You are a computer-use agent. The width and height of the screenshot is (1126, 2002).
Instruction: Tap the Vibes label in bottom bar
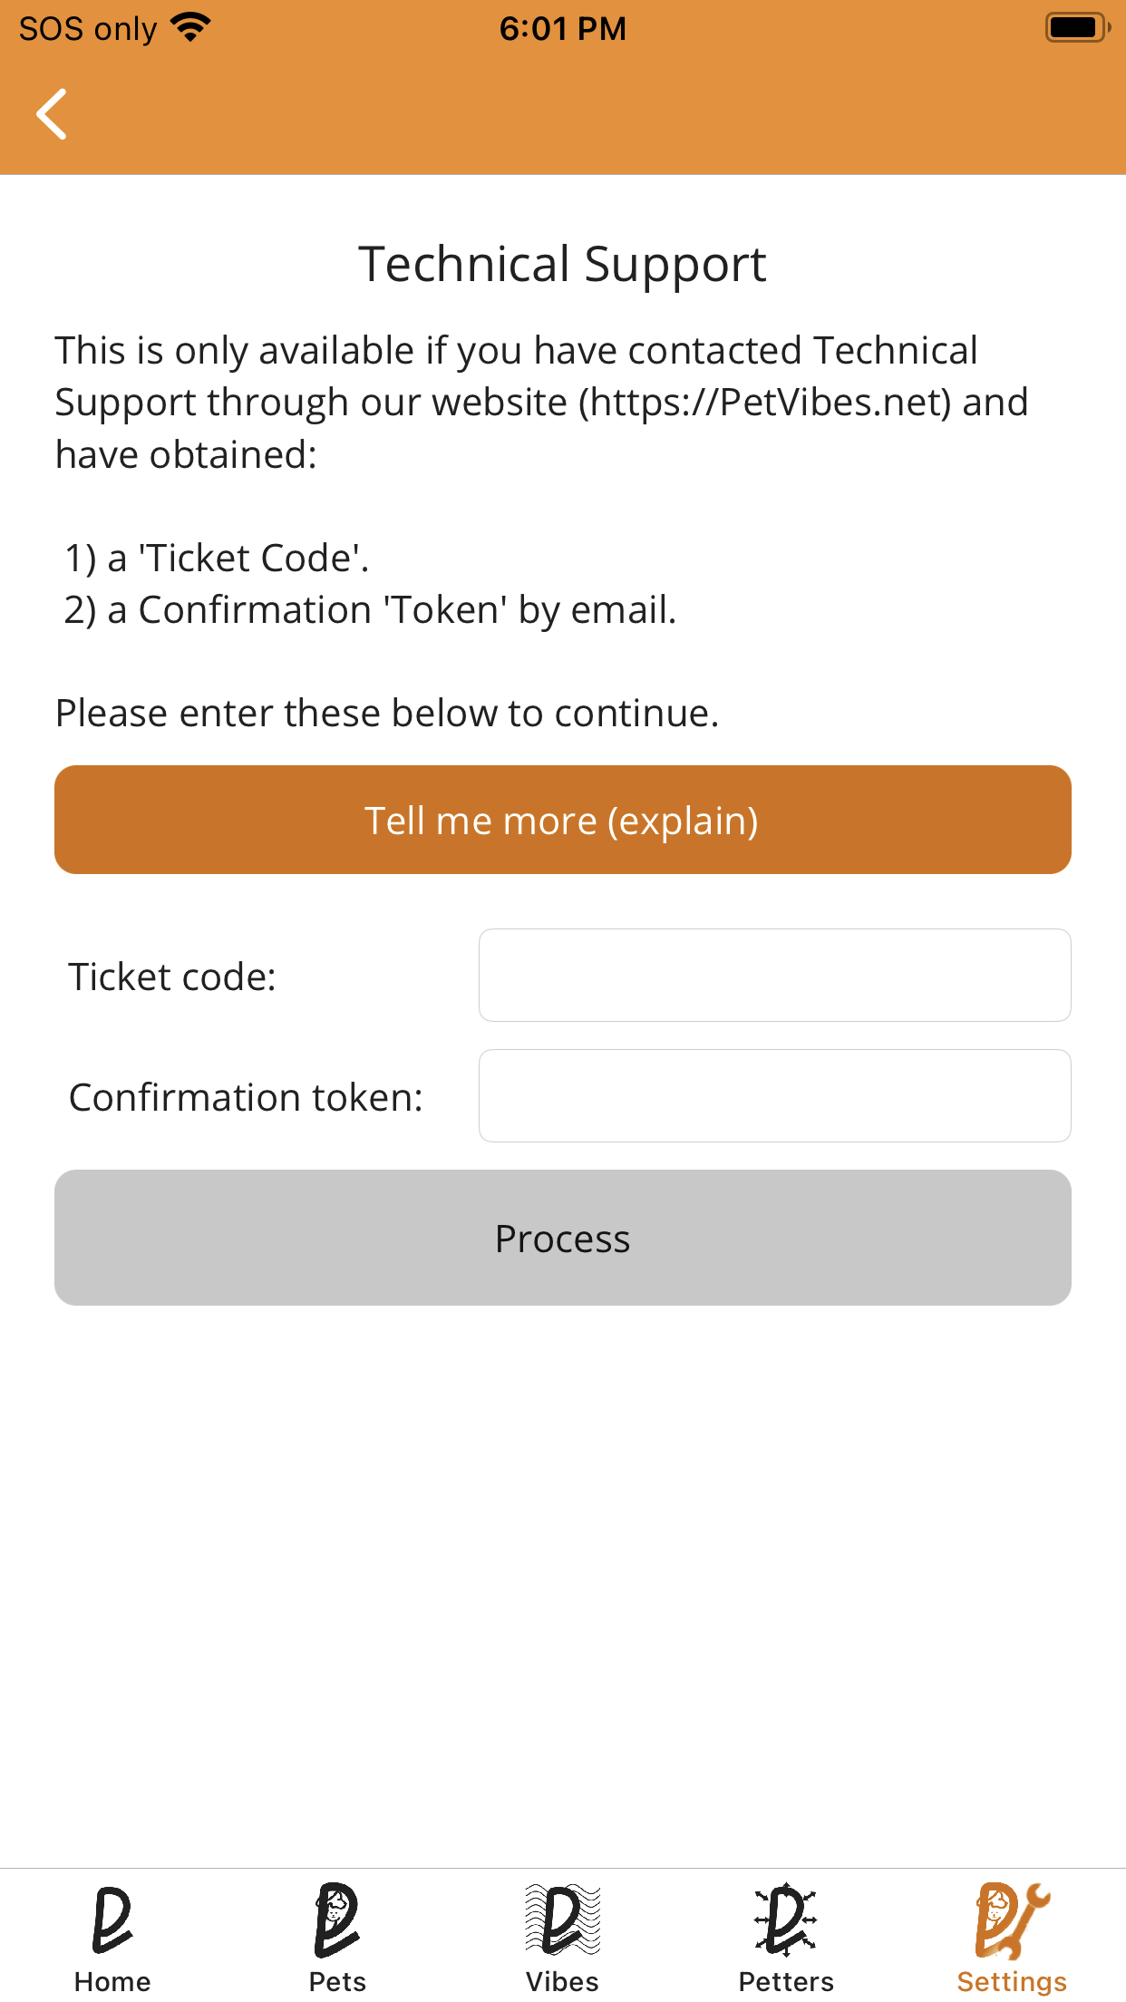[562, 1982]
